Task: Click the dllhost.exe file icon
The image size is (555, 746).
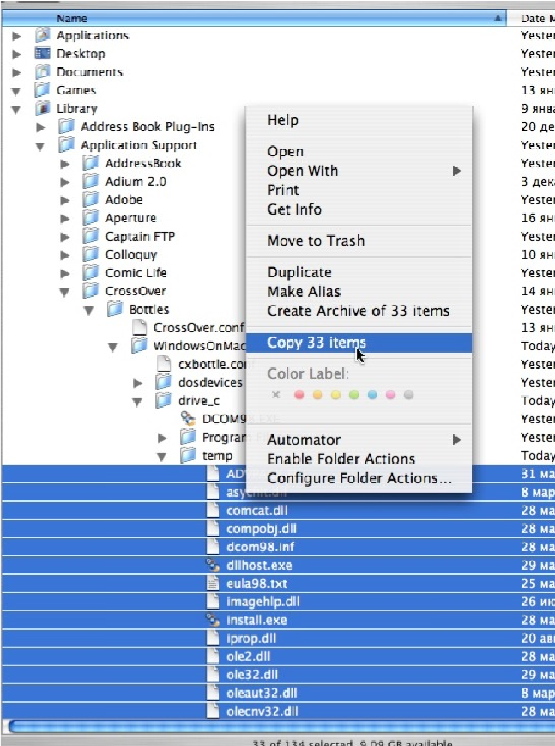Action: click(214, 565)
